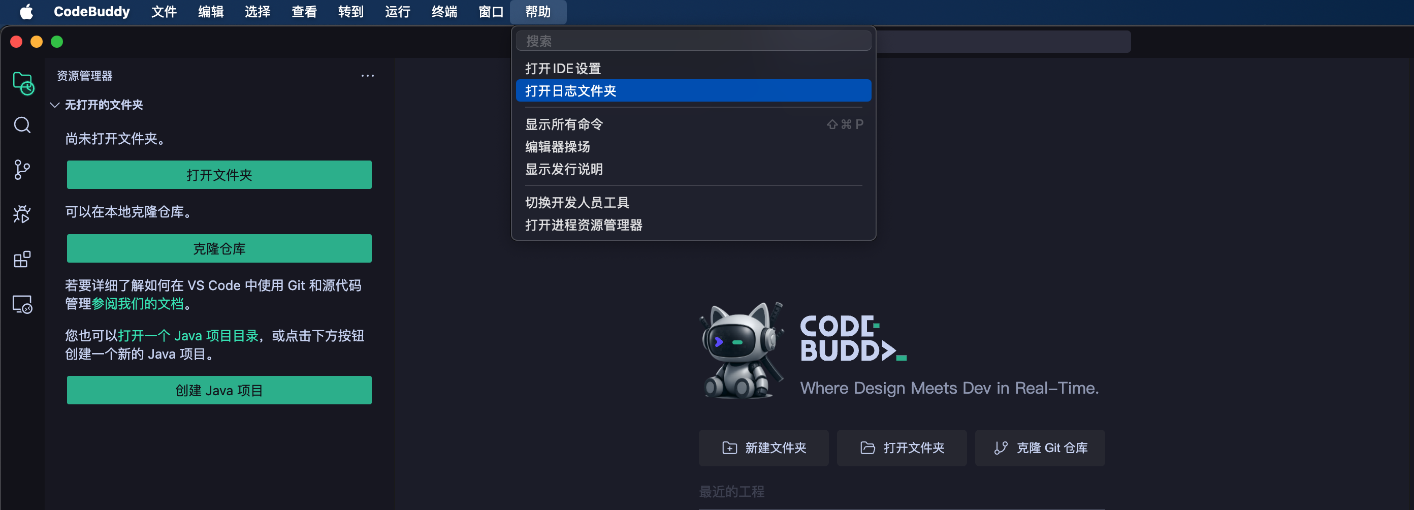
Task: Focus the 搜索 field in help menu
Action: coord(693,41)
